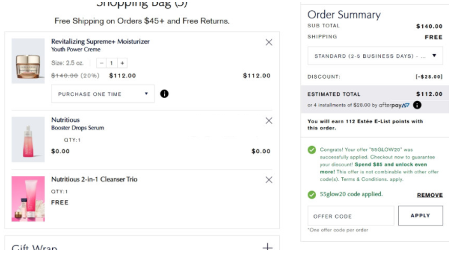The image size is (454, 254).
Task: Click Size: 2.5 oz. text
Action: (x=67, y=63)
